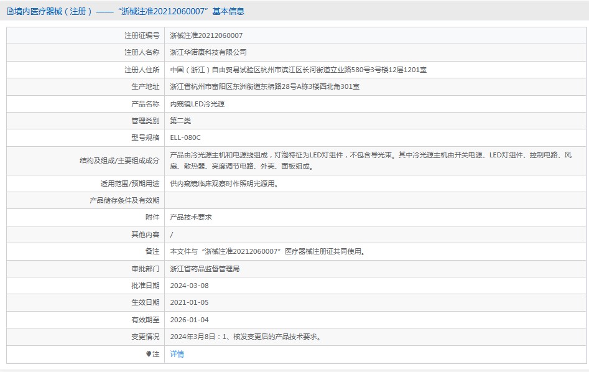Image resolution: width=589 pixels, height=372 pixels.
Task: Click the 变更情况 label
Action: pos(146,337)
